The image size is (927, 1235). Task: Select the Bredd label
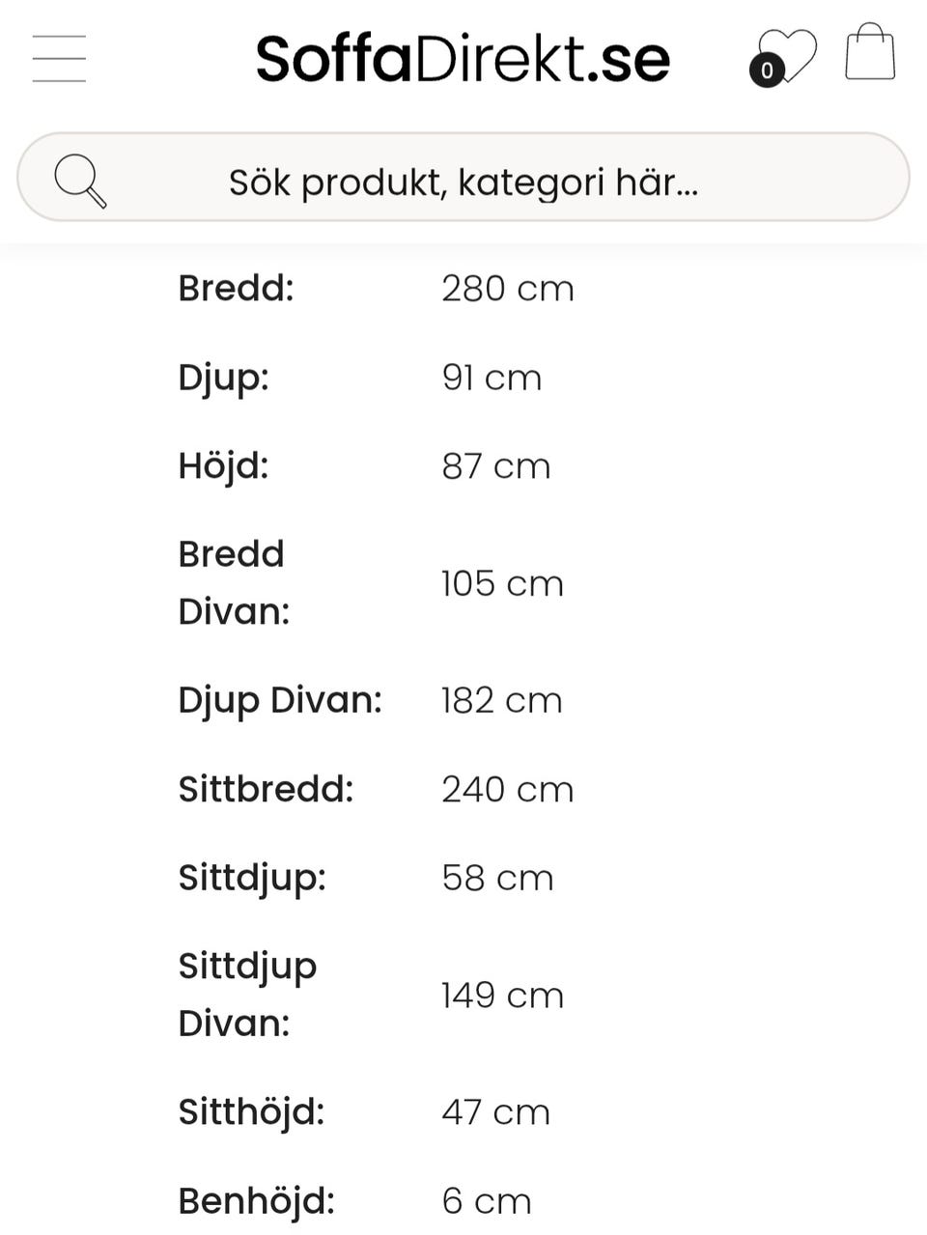click(236, 288)
